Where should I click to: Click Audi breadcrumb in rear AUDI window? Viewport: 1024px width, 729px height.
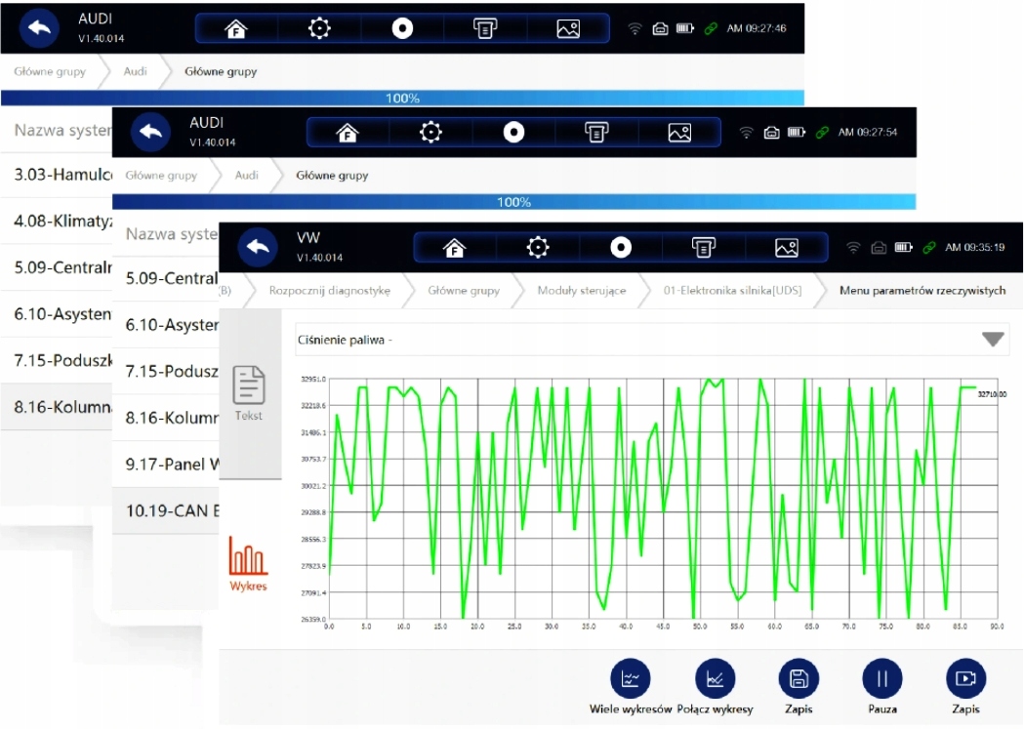(135, 71)
